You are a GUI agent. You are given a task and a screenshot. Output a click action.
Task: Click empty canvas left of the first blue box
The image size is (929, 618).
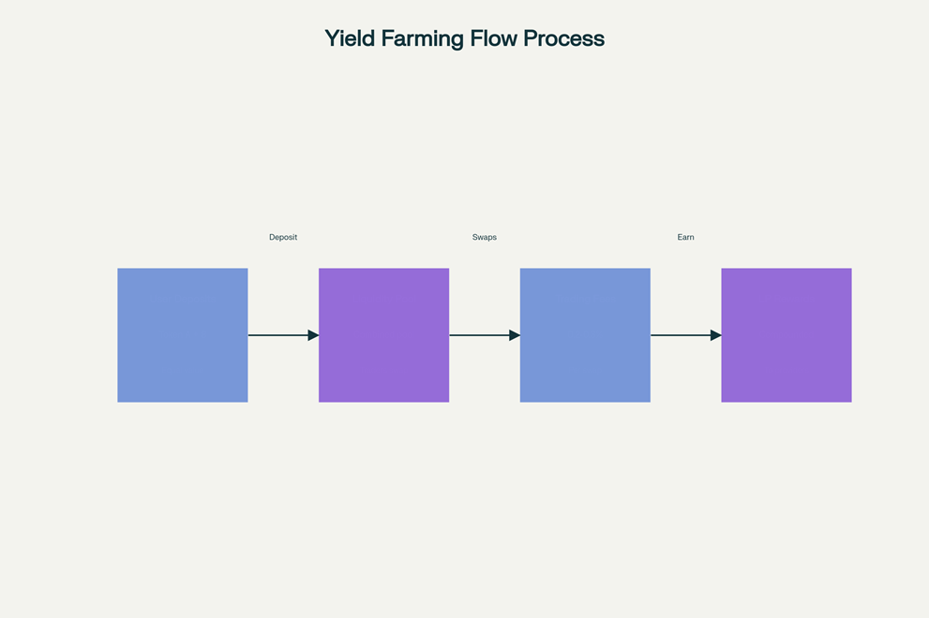coord(56,335)
